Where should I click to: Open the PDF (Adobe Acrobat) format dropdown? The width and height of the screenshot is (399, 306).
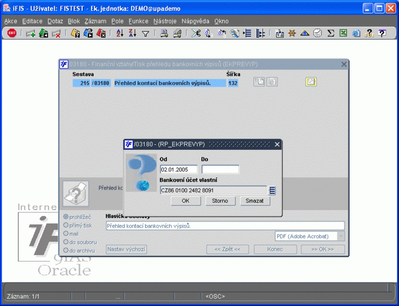(341, 236)
